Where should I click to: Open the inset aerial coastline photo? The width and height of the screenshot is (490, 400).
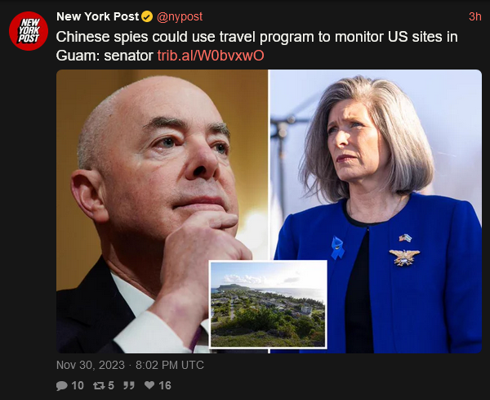point(268,304)
